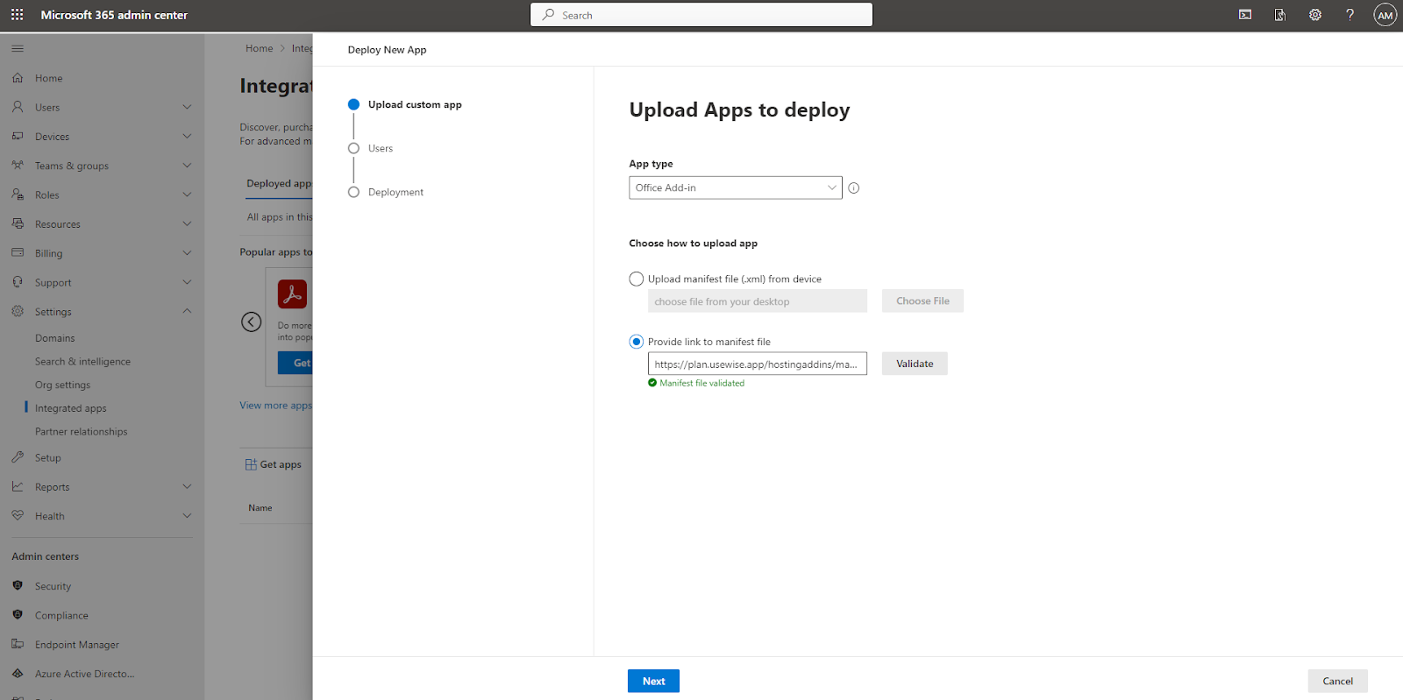Click the Users person icon in sidebar

pyautogui.click(x=18, y=107)
